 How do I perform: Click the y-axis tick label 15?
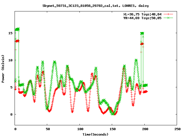pos(10,33)
